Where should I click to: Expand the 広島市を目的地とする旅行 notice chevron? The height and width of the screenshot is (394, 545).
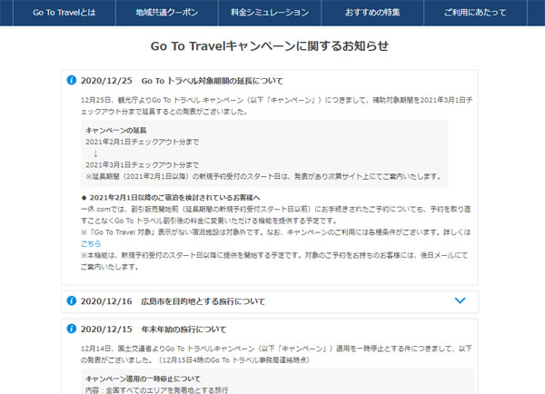pyautogui.click(x=460, y=300)
